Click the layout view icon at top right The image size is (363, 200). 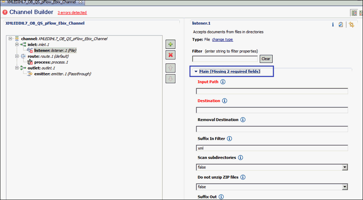point(354,13)
